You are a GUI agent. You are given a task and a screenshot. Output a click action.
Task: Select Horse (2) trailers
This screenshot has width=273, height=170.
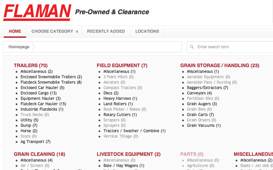click(x=29, y=131)
